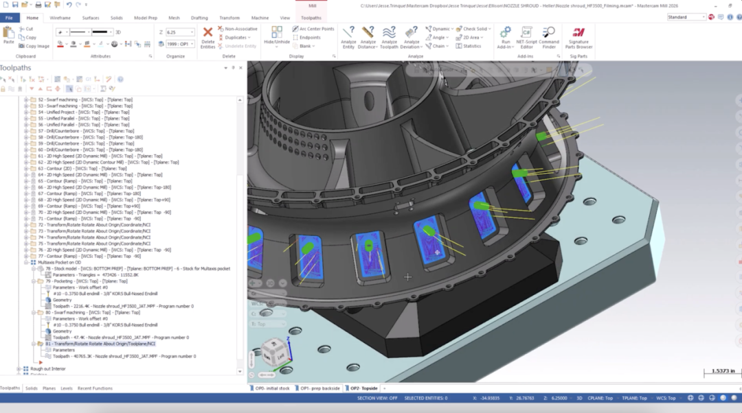Image resolution: width=742 pixels, height=413 pixels.
Task: Toggle SECTION VIEW in the status bar
Action: coord(377,399)
